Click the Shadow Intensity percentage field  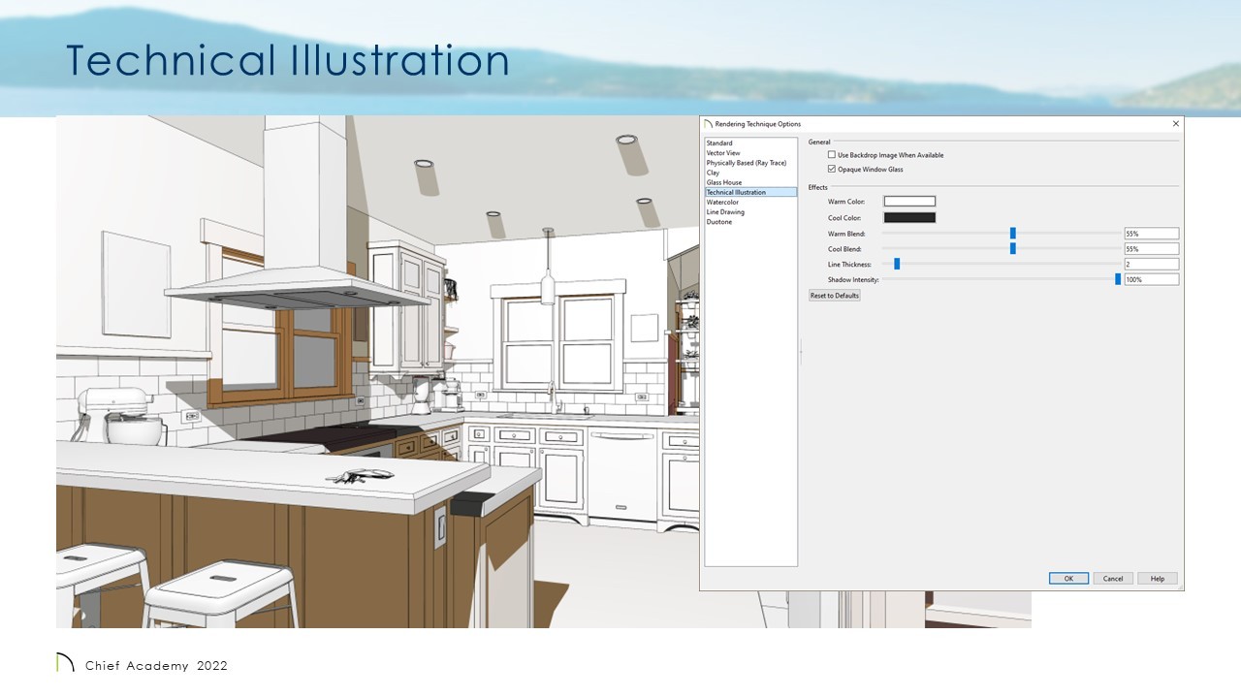coord(1151,279)
